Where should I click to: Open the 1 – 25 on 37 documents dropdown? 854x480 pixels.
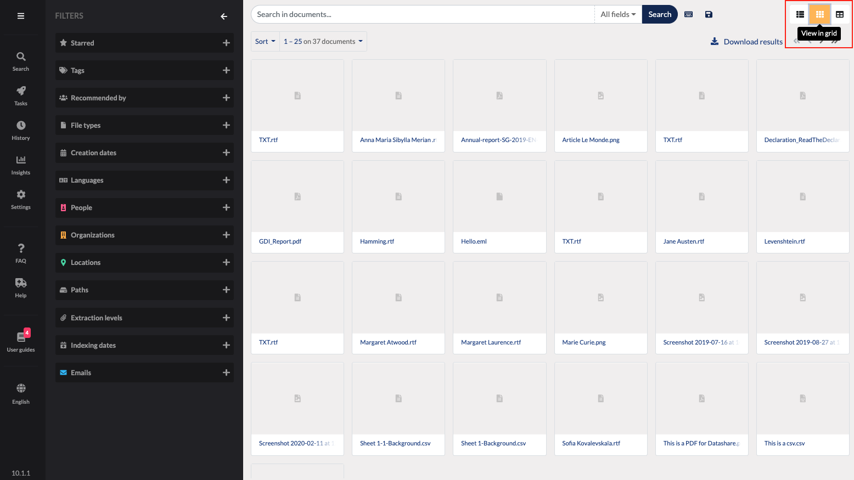(323, 41)
